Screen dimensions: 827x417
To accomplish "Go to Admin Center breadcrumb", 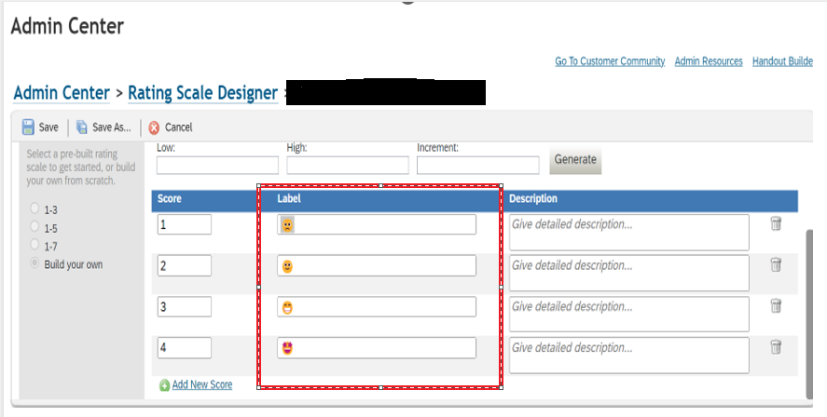I will [x=62, y=93].
